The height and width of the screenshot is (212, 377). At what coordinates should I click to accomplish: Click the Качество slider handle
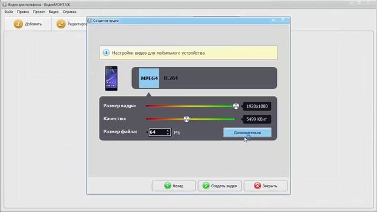tap(186, 119)
